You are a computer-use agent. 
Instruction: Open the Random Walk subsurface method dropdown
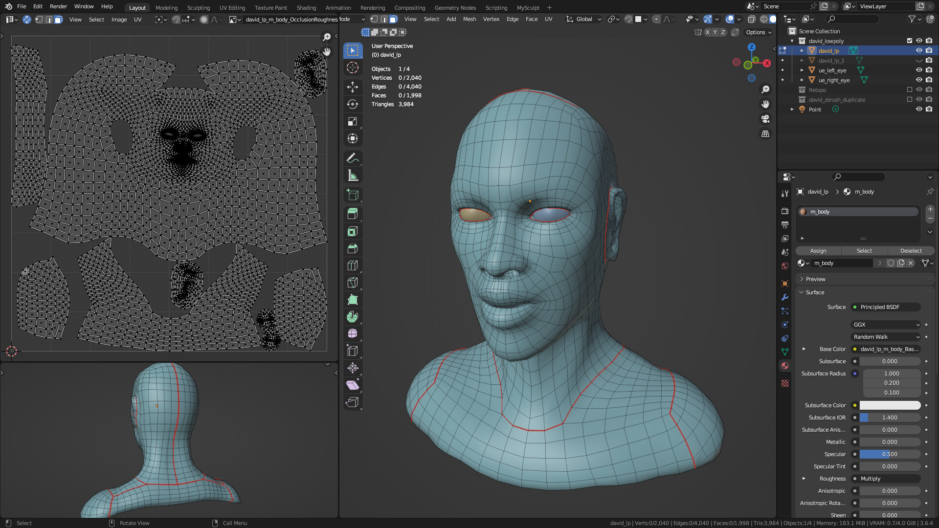[886, 336]
